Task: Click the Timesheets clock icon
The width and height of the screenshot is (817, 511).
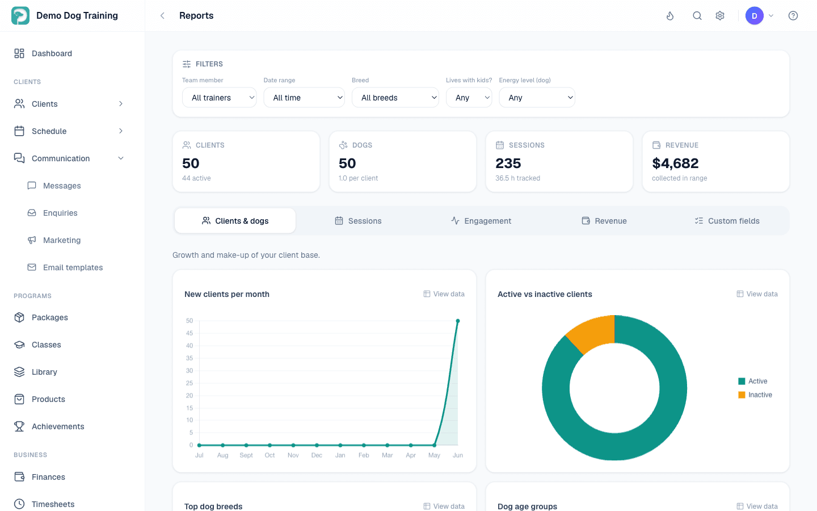Action: [x=19, y=504]
